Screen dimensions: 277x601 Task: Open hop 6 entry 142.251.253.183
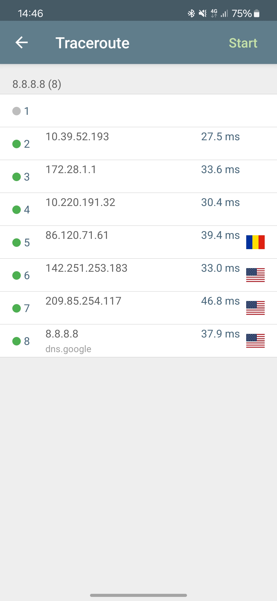coord(86,268)
